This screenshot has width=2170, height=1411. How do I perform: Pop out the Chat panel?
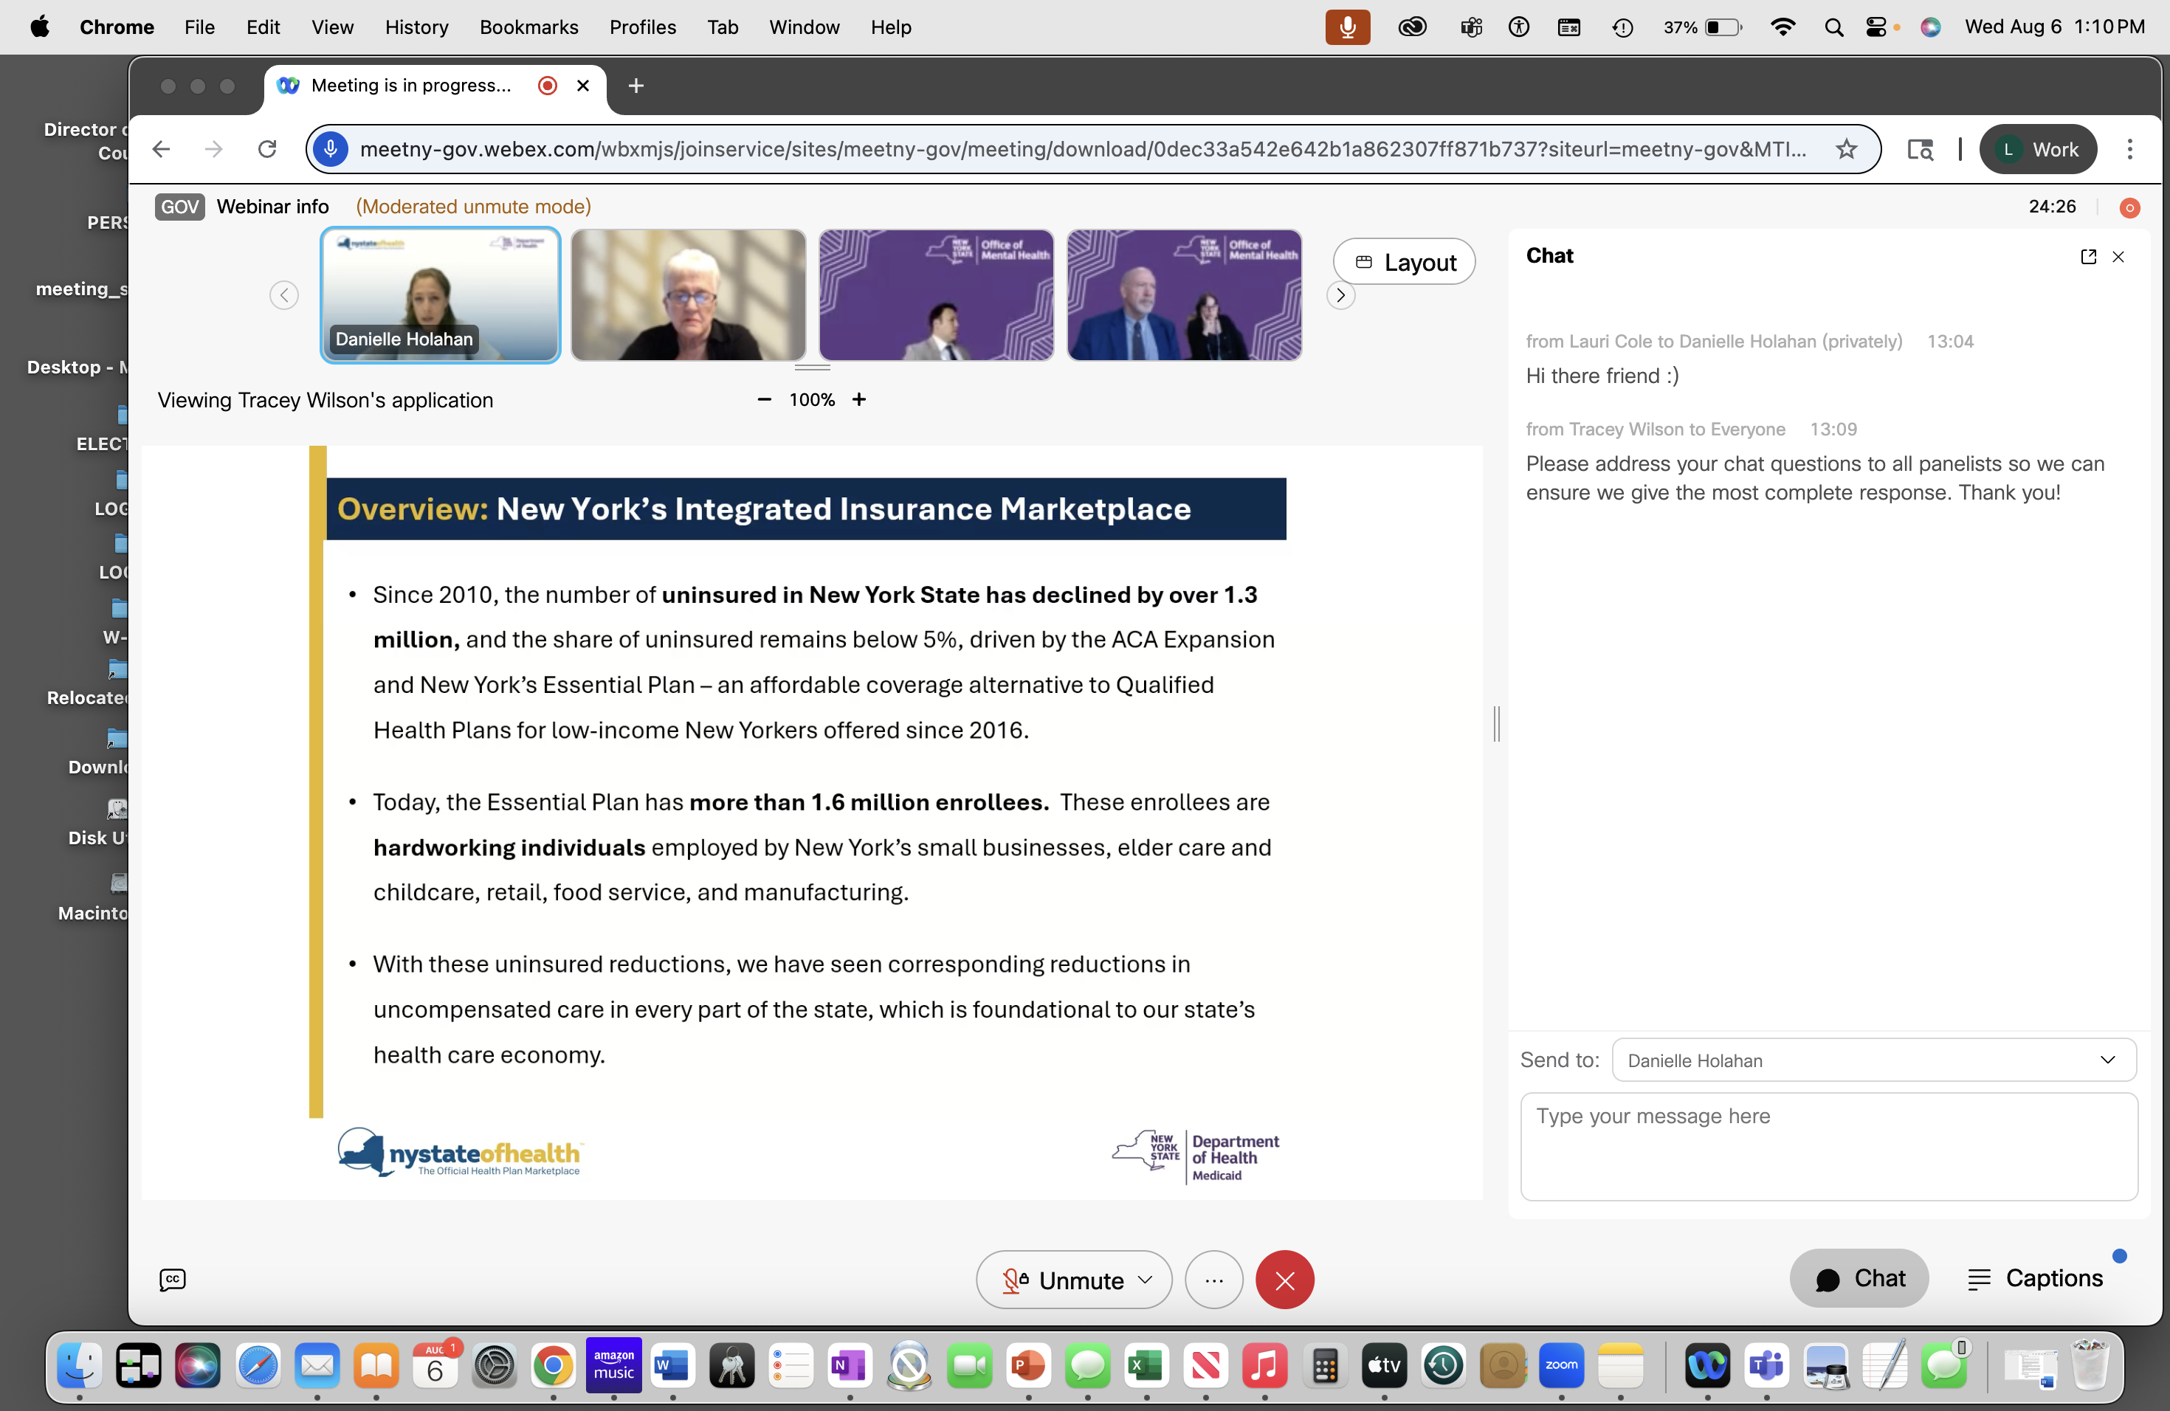[2088, 257]
